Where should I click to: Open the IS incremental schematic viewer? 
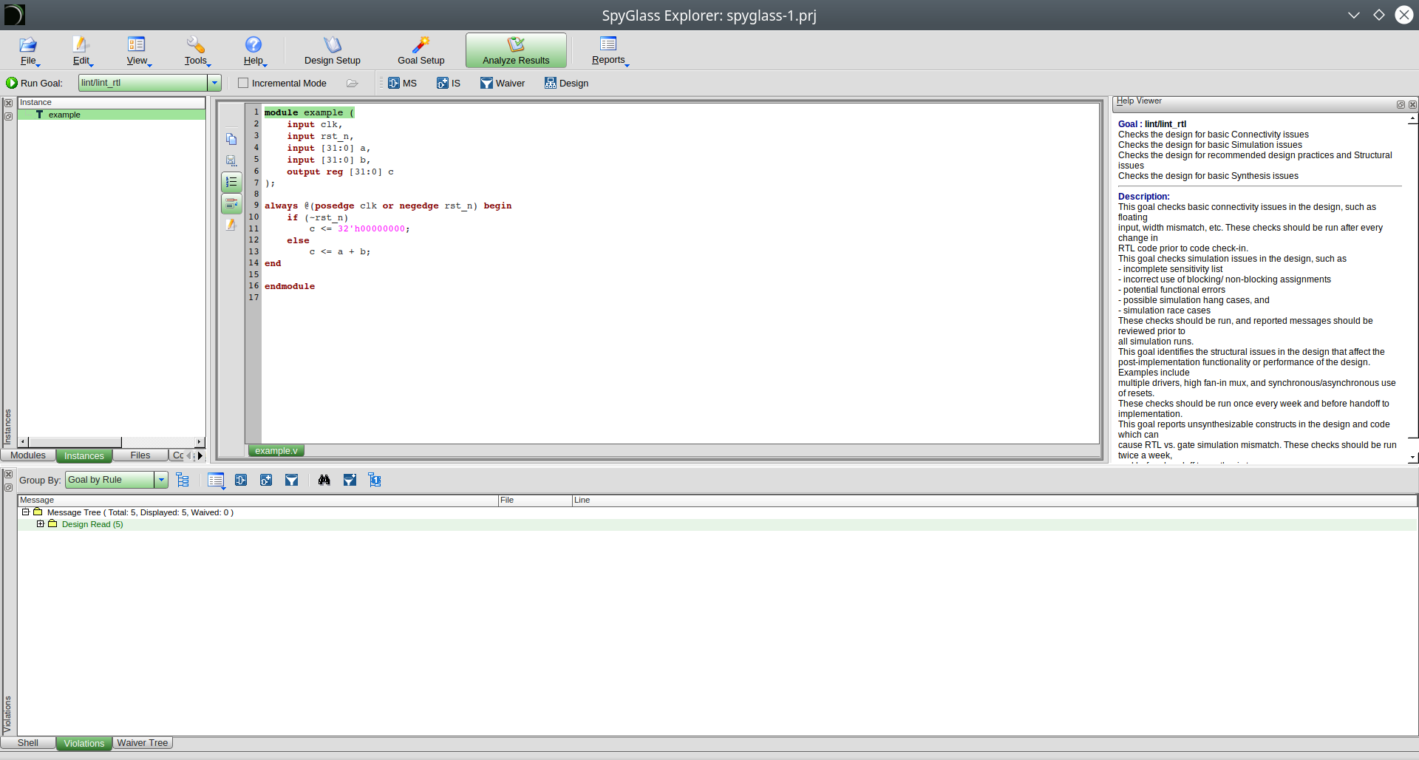pos(449,83)
